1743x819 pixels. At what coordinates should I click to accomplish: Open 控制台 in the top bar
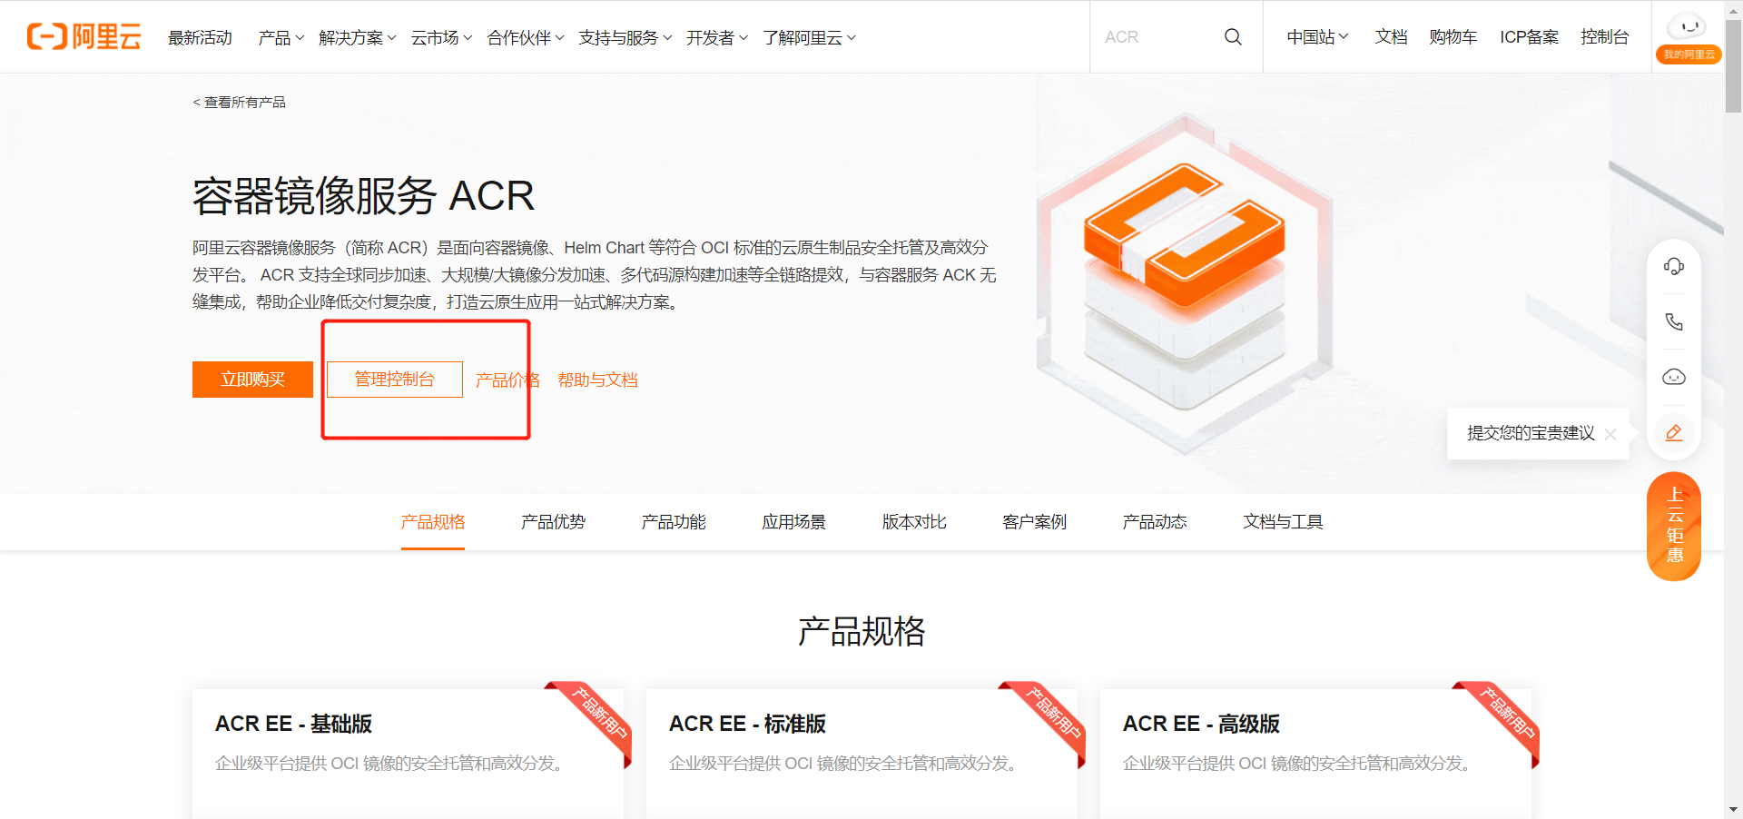point(1604,37)
